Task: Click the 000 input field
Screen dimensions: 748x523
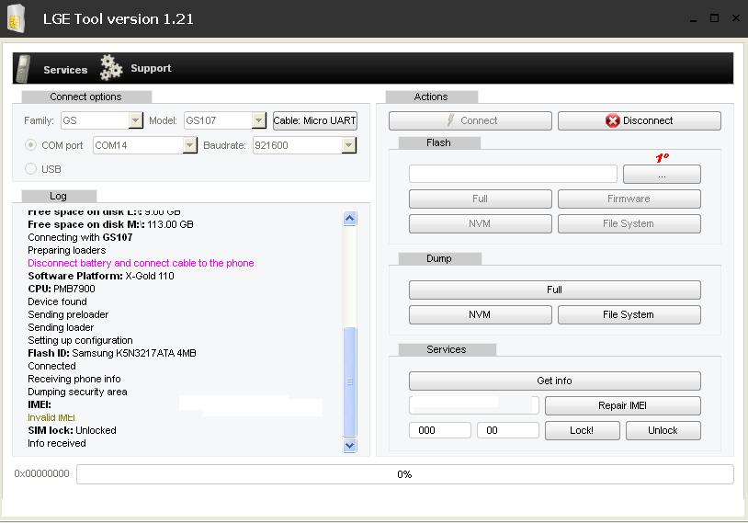Action: click(x=440, y=430)
